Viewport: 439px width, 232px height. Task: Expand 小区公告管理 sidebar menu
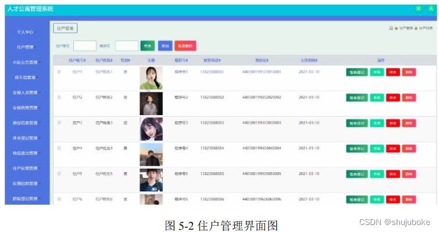click(x=26, y=62)
